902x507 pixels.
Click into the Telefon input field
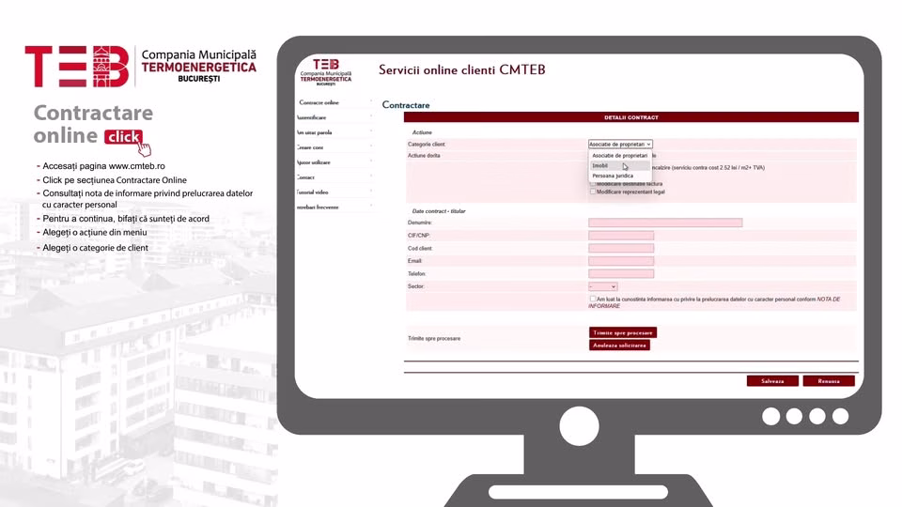coord(621,273)
